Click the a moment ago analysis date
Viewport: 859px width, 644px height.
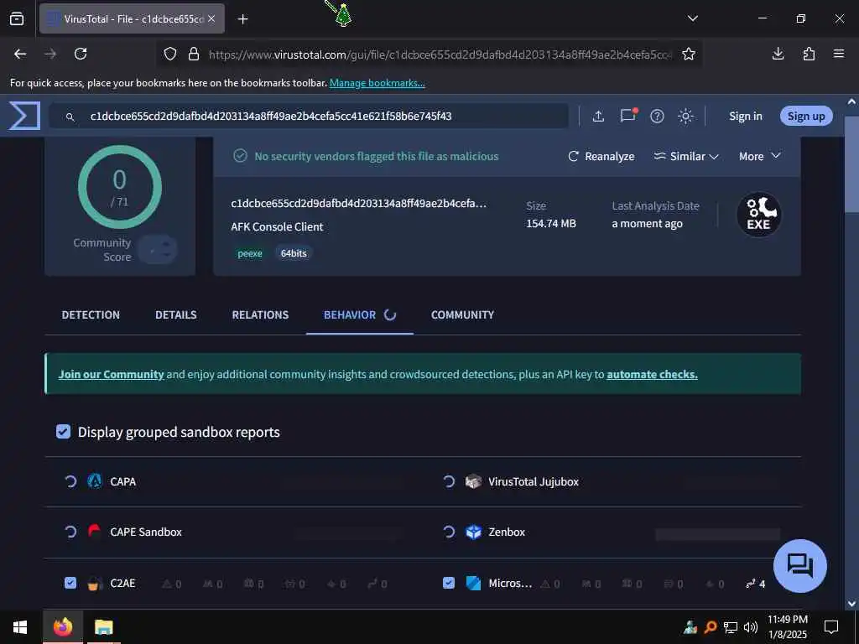[x=647, y=223]
